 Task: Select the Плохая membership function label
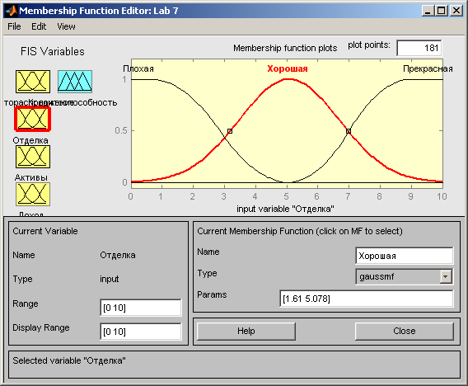[138, 68]
